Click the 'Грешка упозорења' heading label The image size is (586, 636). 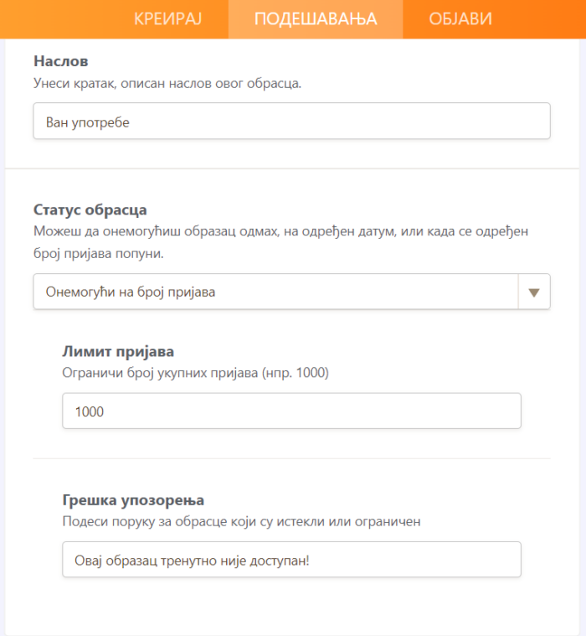pyautogui.click(x=133, y=500)
